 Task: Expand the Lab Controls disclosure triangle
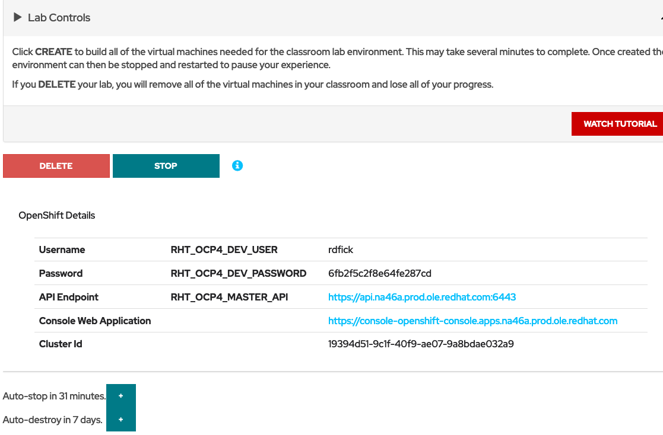pos(17,17)
